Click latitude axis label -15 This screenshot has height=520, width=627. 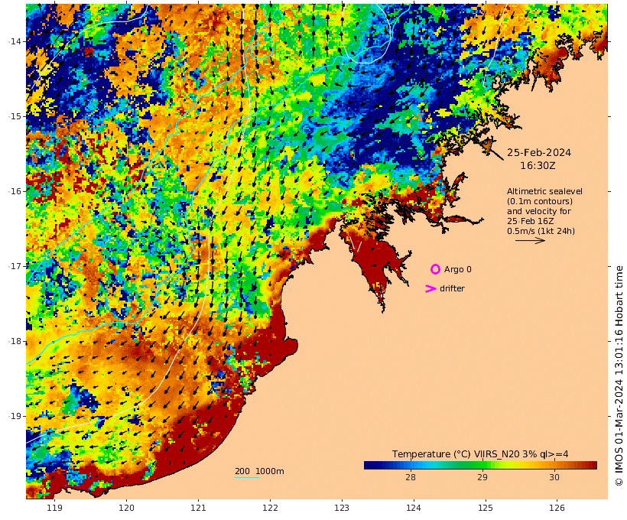(x=15, y=116)
